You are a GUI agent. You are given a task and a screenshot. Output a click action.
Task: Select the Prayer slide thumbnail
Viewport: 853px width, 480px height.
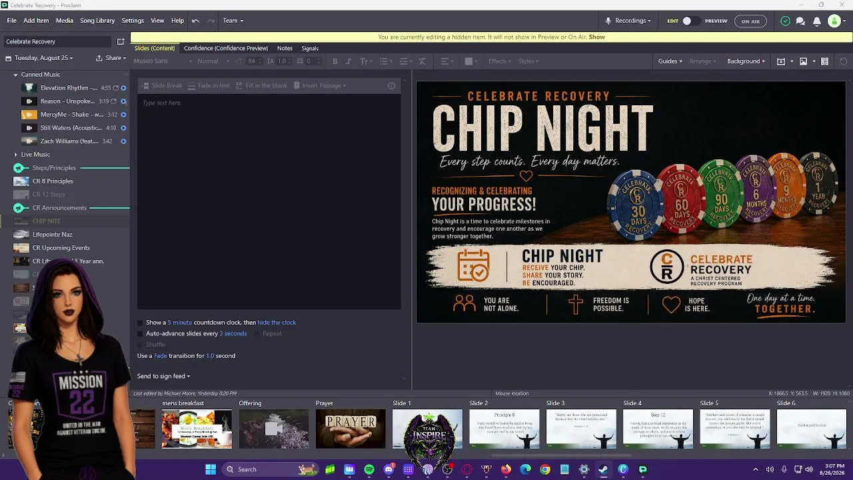click(351, 428)
